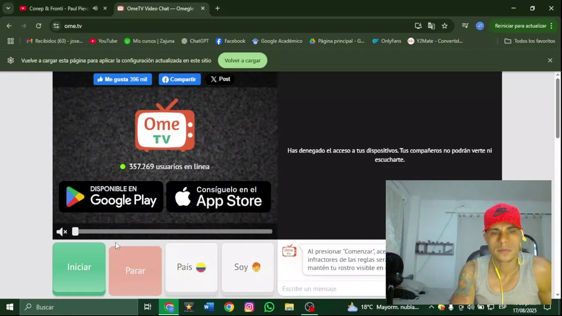
Task: Open File Explorer from the taskbar
Action: tap(289, 307)
